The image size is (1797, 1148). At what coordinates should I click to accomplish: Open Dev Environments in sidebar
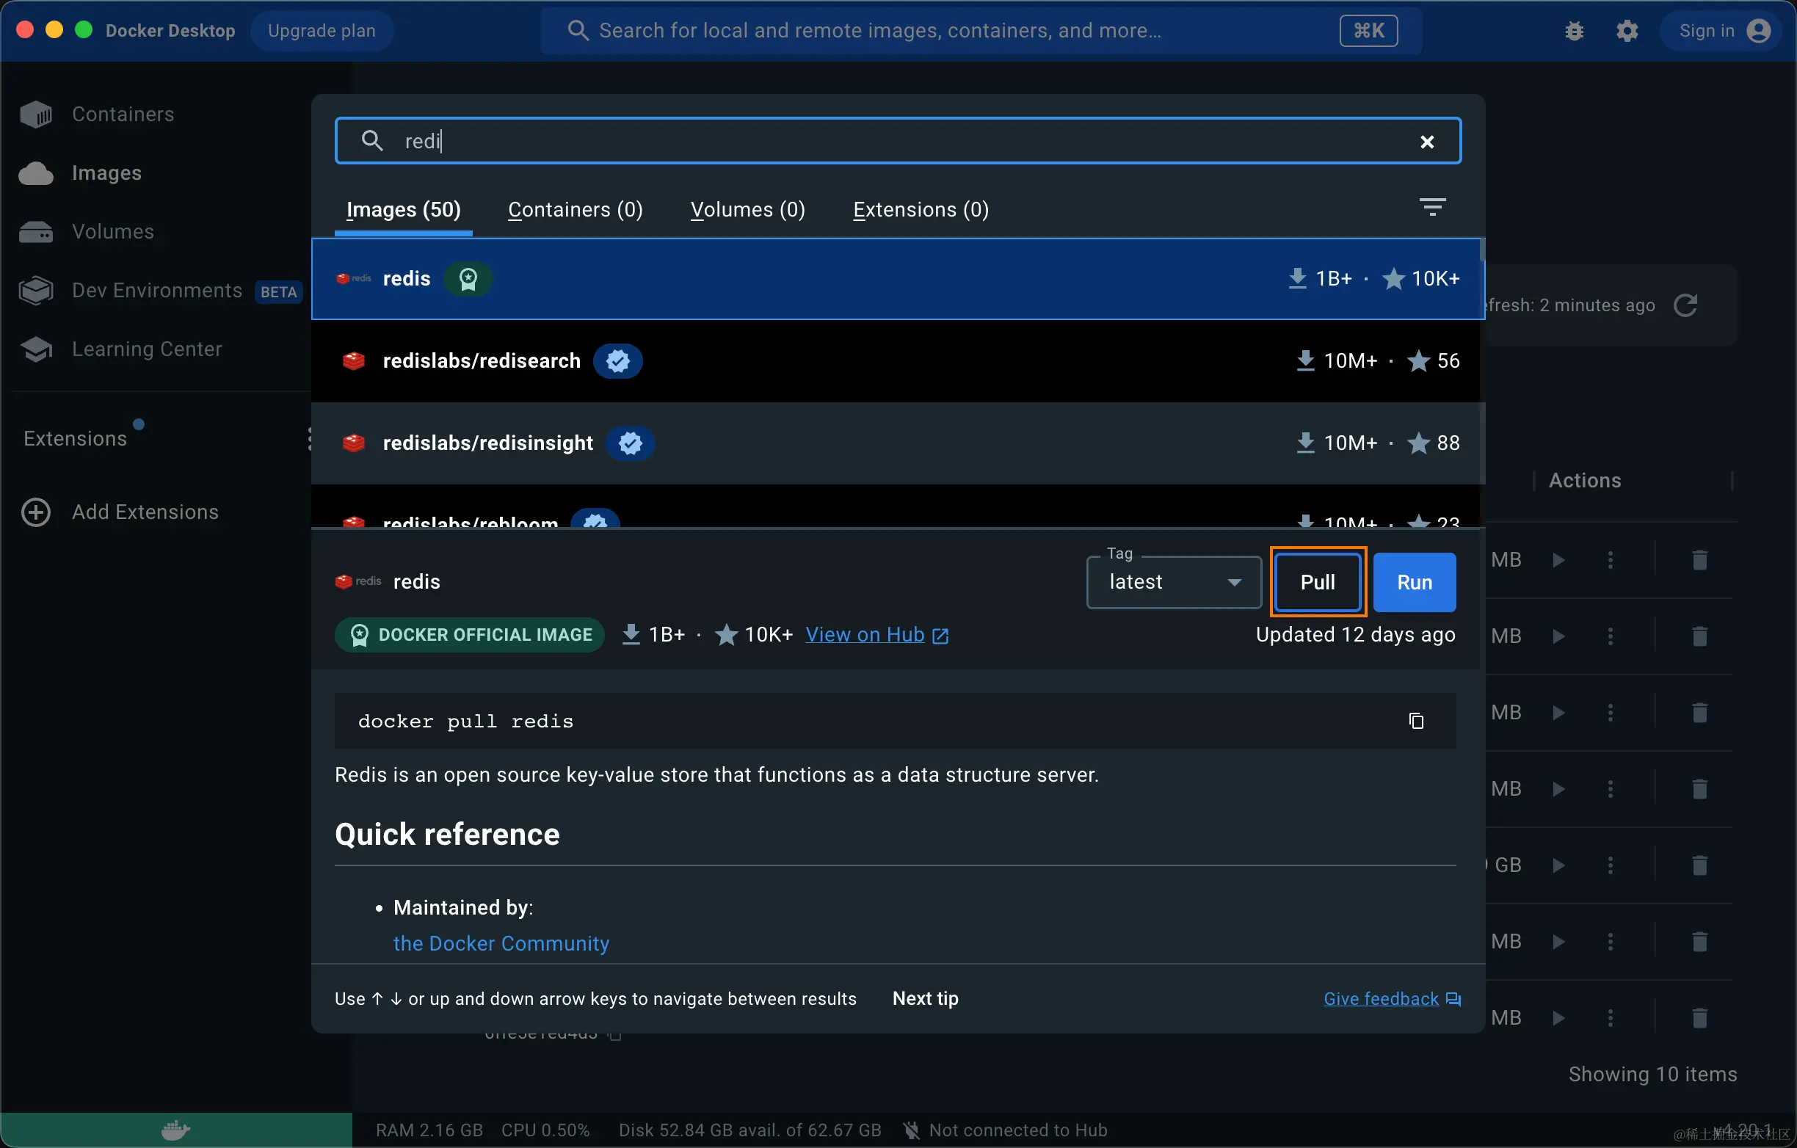point(160,291)
